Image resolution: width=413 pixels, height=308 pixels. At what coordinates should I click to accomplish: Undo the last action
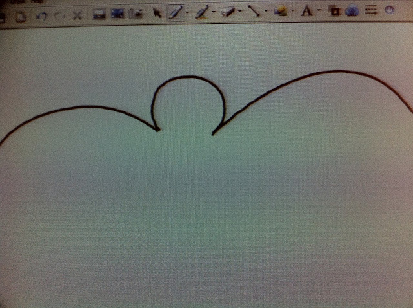tap(41, 16)
